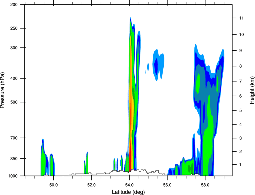Click the 700 pressure tick label
The width and height of the screenshot is (255, 195).
pos(14,138)
